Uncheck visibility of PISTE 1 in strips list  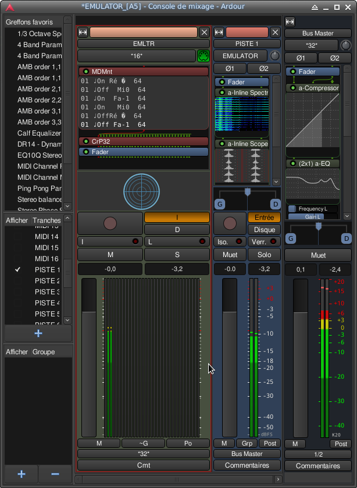coord(18,270)
